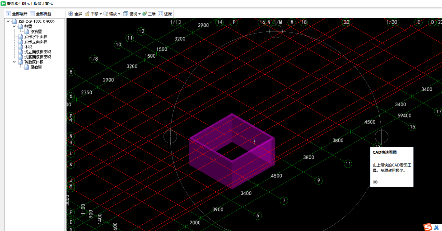Image resolution: width=442 pixels, height=231 pixels.
Task: Open the 俯视 view dropdown arrow
Action: [x=140, y=14]
